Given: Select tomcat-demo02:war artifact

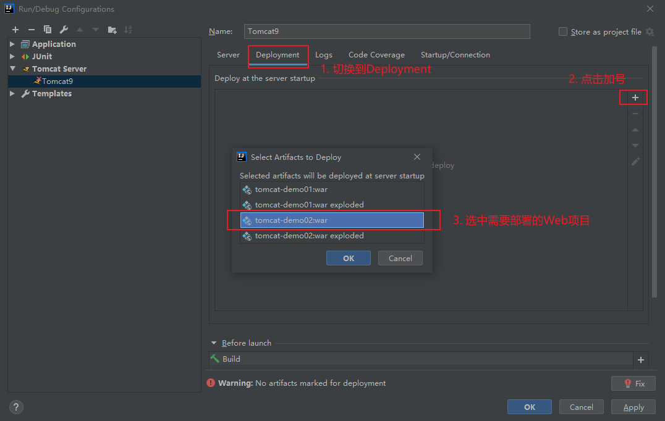Looking at the screenshot, I should (x=332, y=220).
